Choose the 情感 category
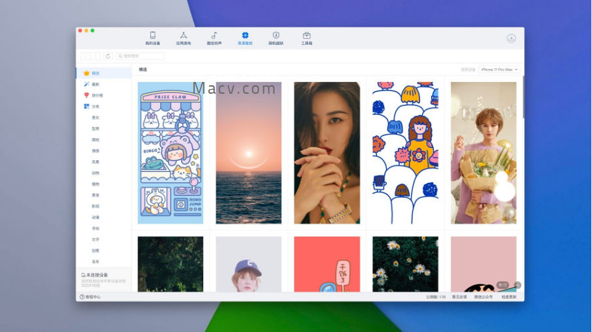 [96, 151]
